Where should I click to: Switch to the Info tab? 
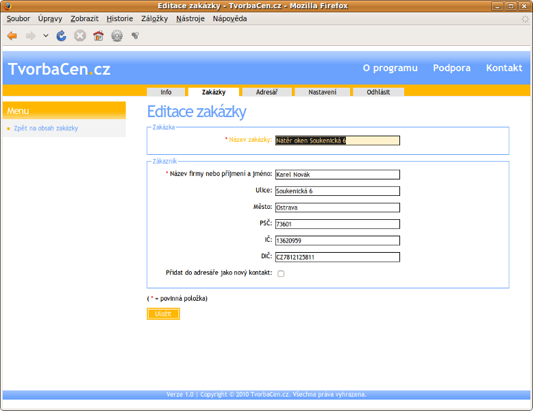point(166,92)
